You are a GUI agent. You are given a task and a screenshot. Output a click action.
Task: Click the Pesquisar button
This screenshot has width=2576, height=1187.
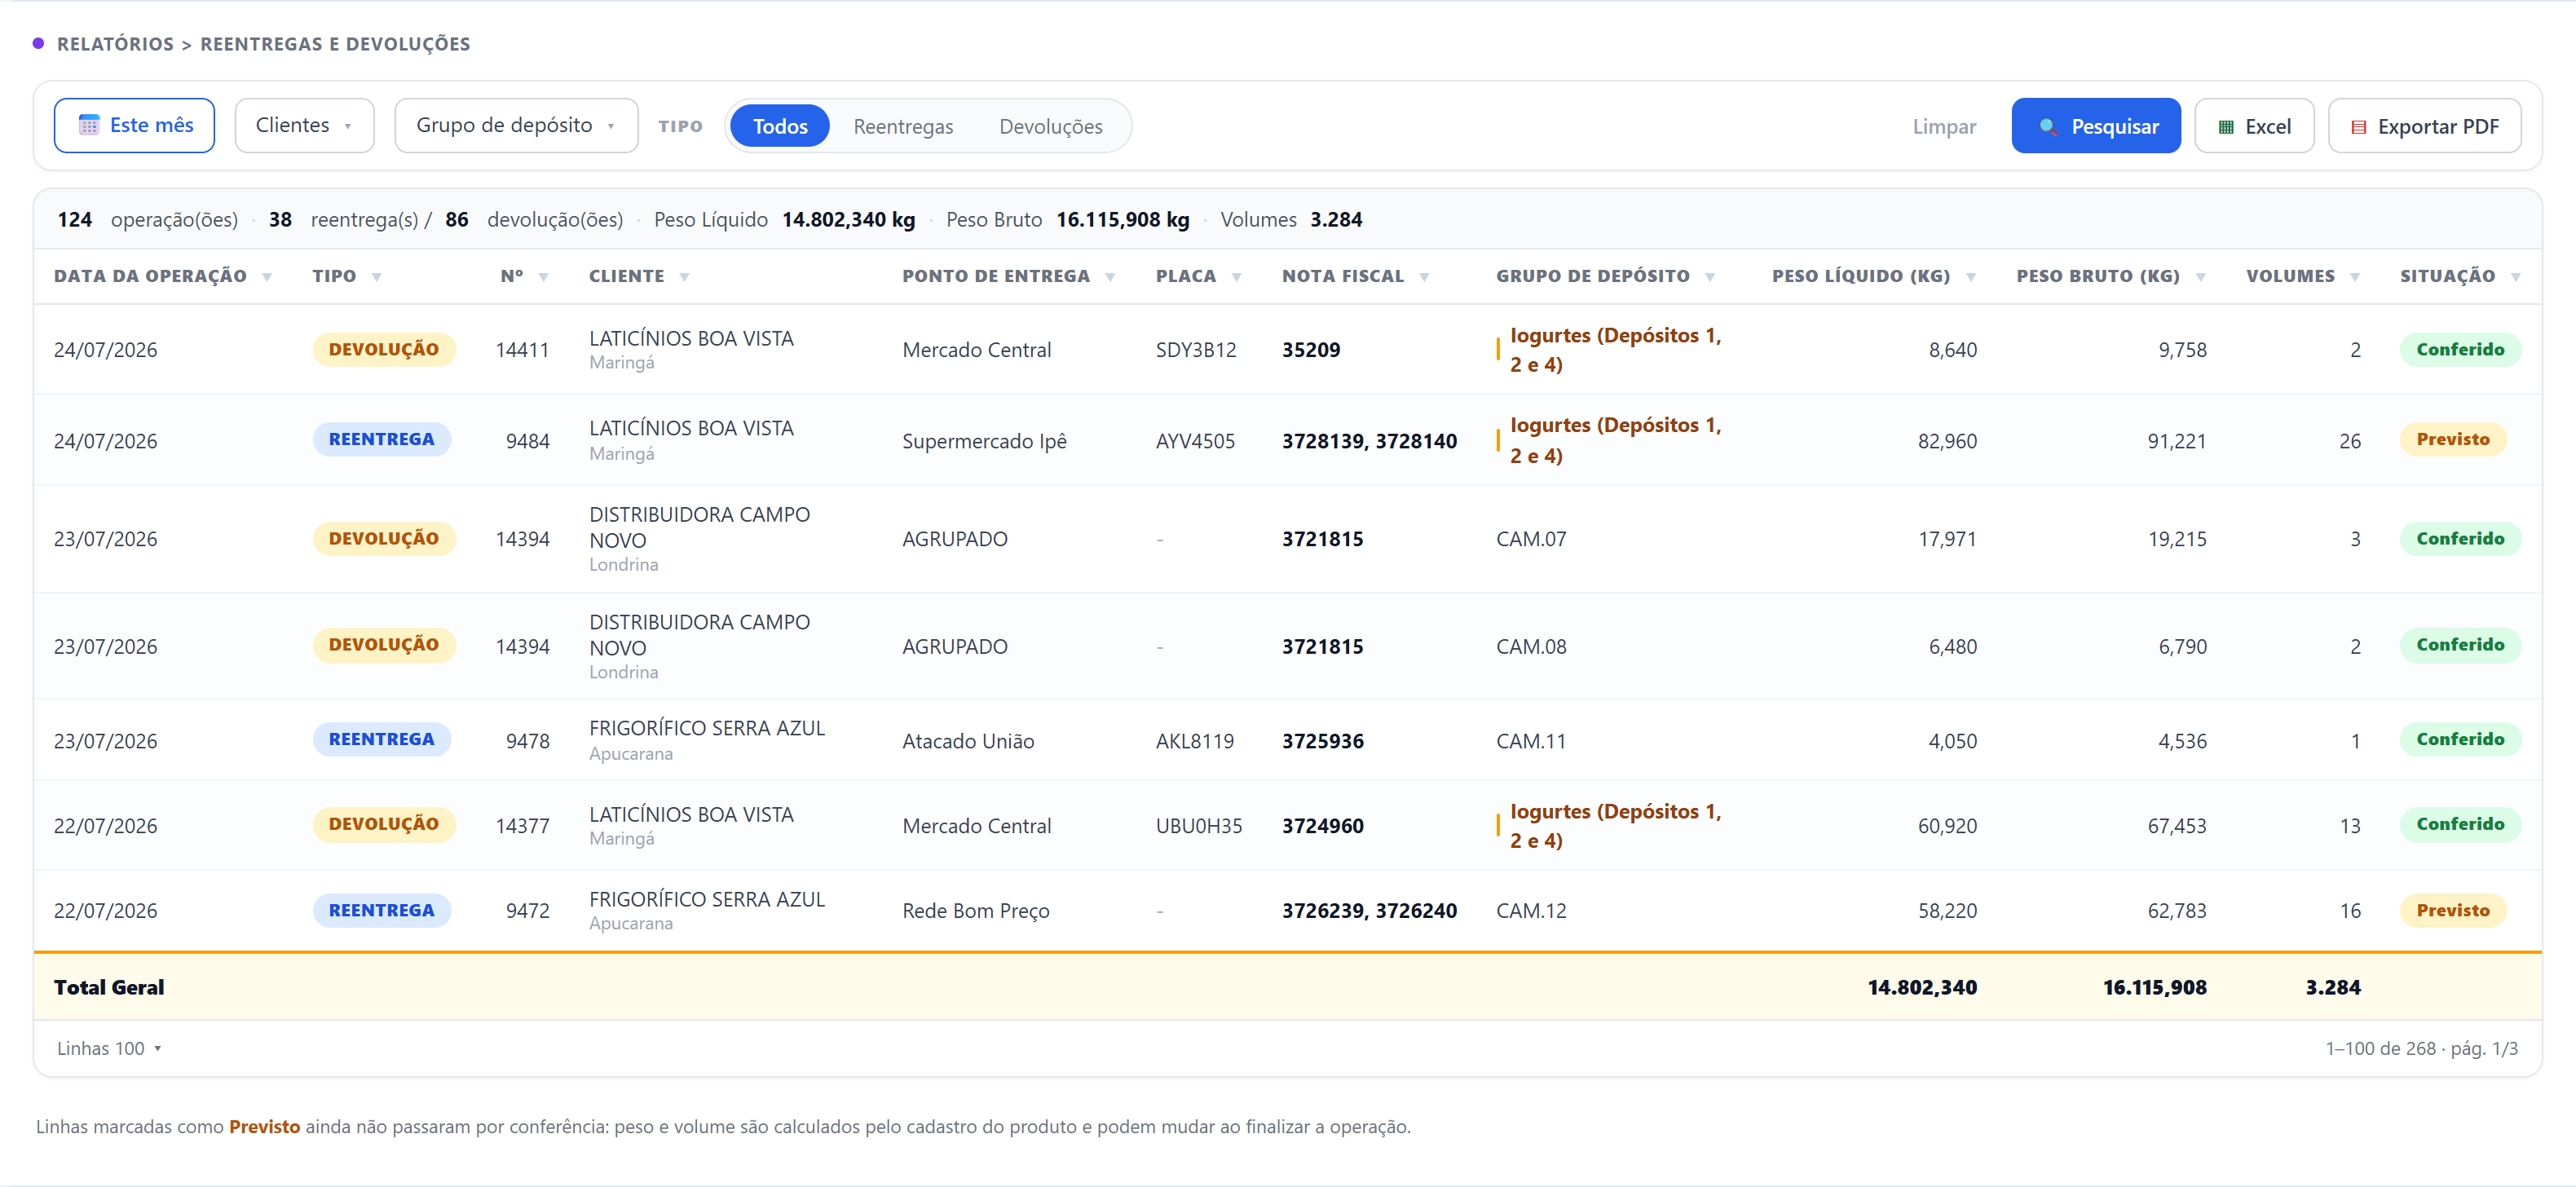click(x=2096, y=126)
